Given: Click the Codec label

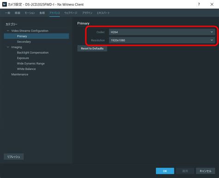Looking at the screenshot, I should (x=100, y=32).
